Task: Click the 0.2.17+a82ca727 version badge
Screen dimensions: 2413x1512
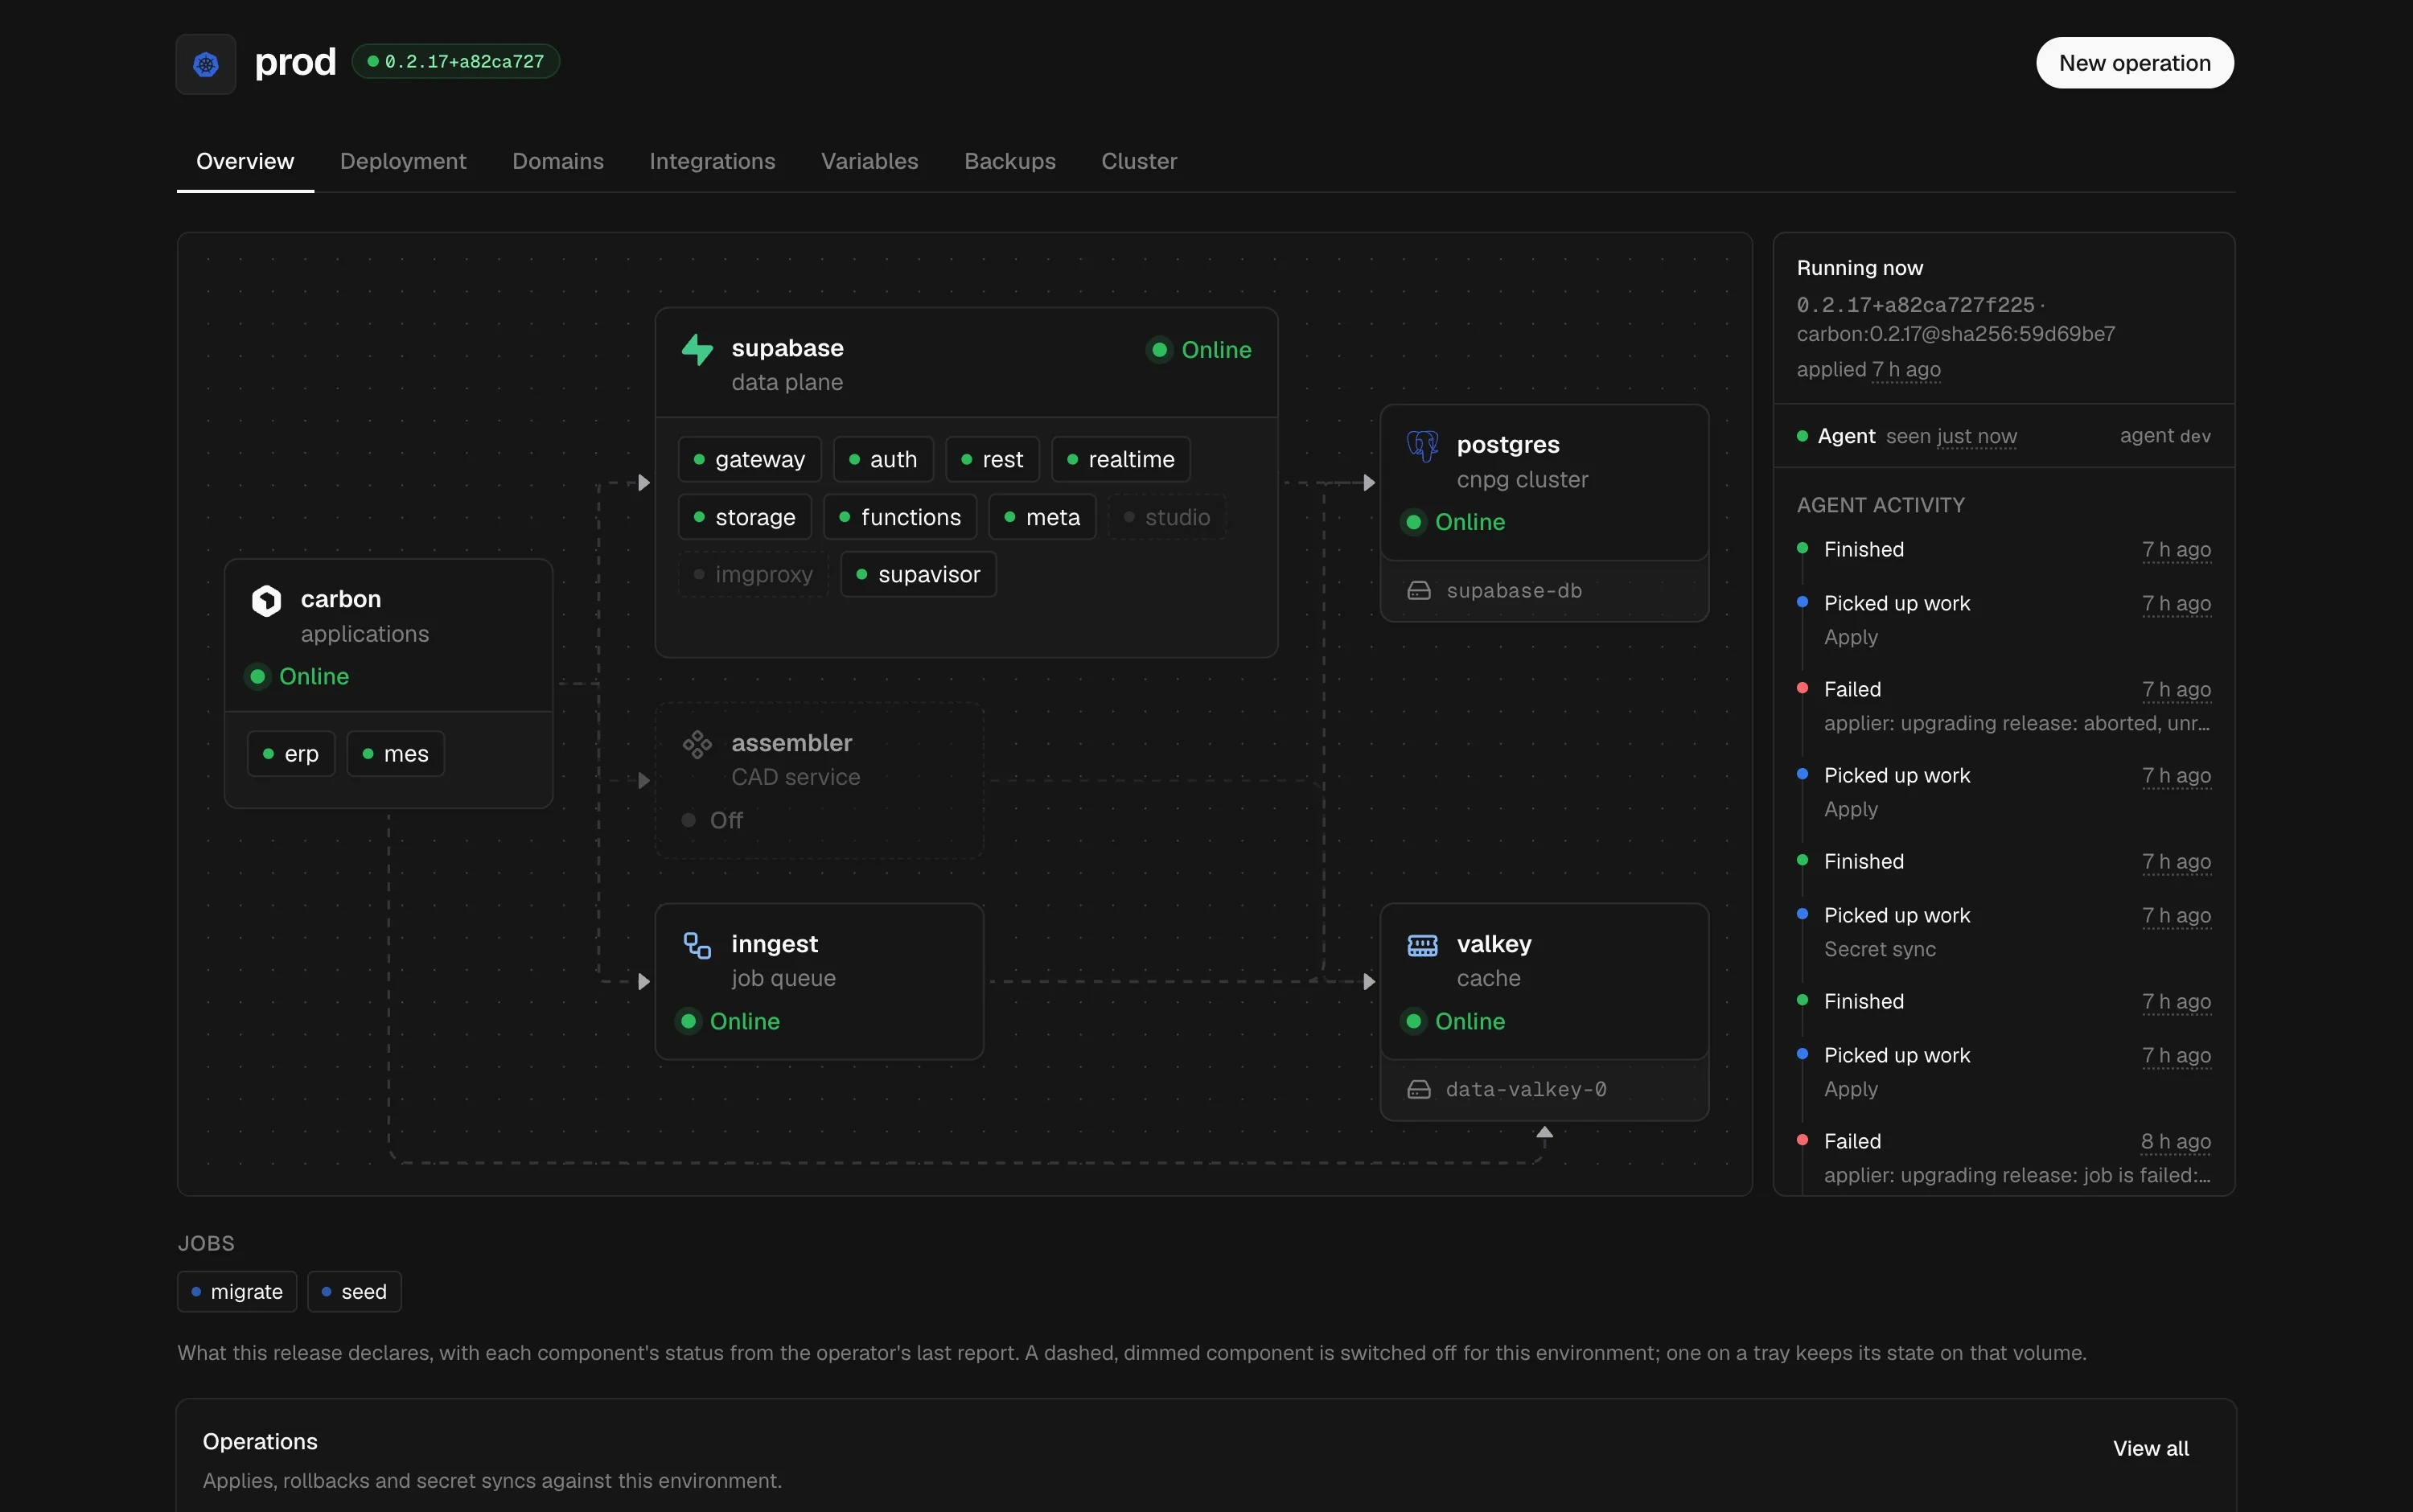Action: click(456, 62)
